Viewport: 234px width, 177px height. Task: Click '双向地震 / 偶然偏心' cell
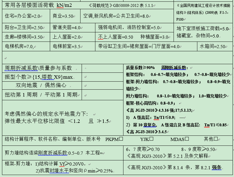42,85
